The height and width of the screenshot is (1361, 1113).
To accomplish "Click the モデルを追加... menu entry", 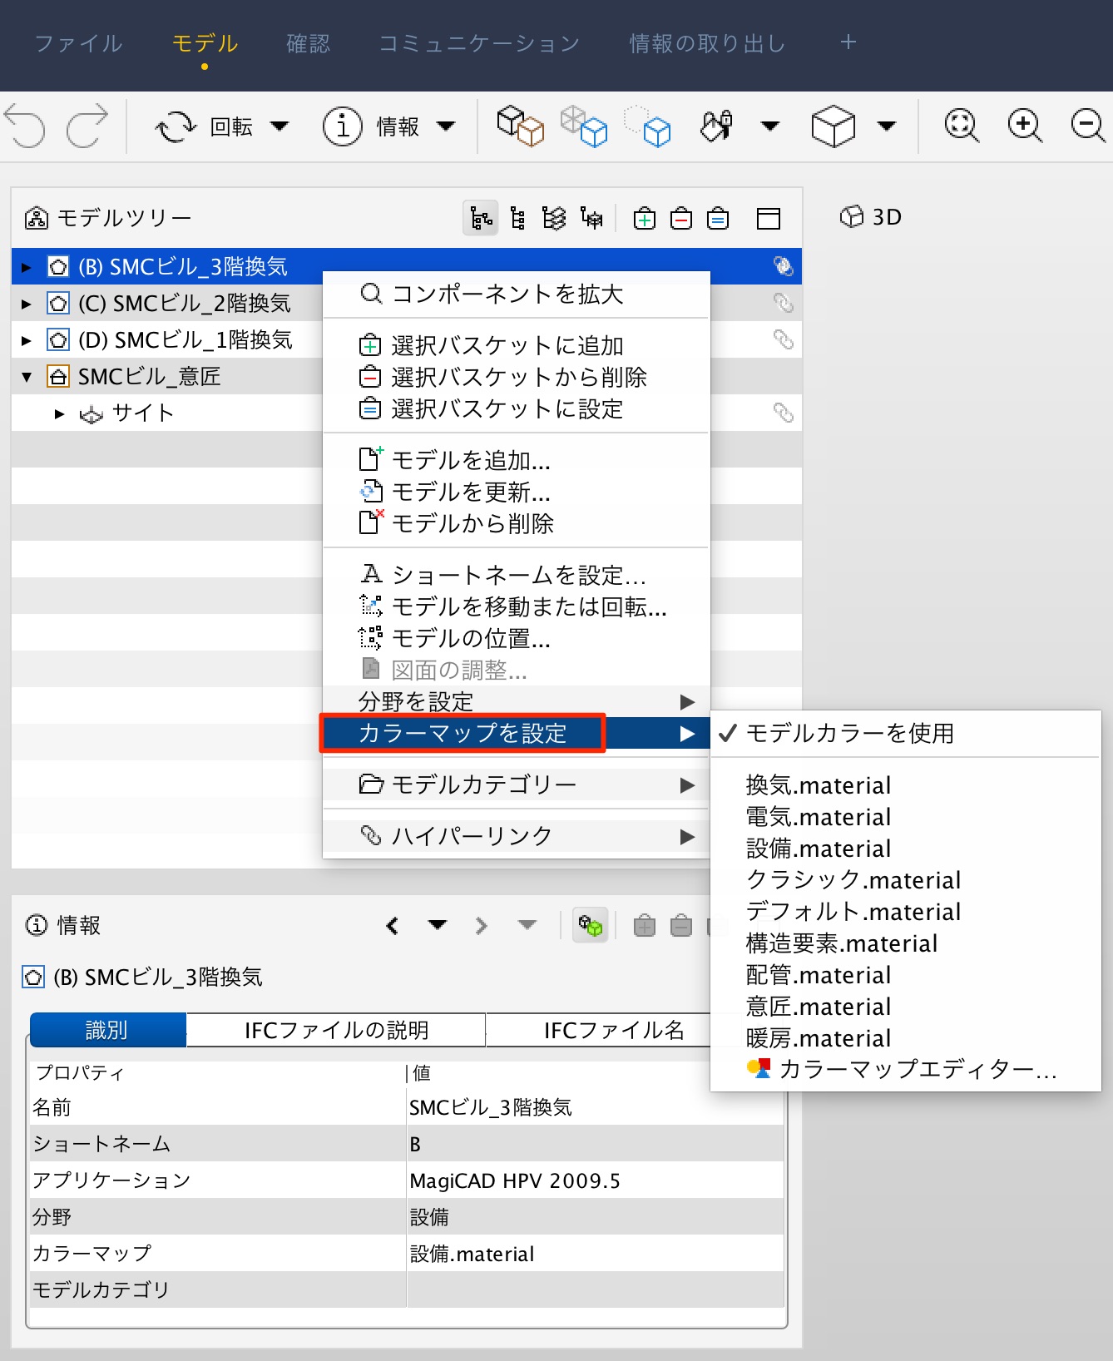I will pyautogui.click(x=471, y=460).
